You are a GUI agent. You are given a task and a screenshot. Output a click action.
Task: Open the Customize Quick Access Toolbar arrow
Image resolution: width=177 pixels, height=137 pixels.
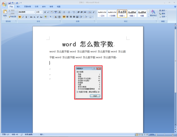point(21,3)
